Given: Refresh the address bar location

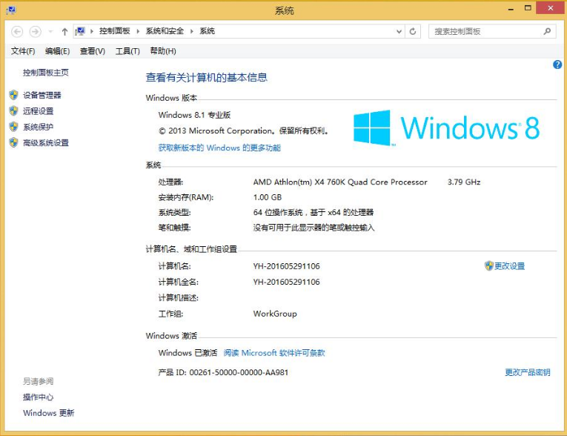Looking at the screenshot, I should click(413, 31).
